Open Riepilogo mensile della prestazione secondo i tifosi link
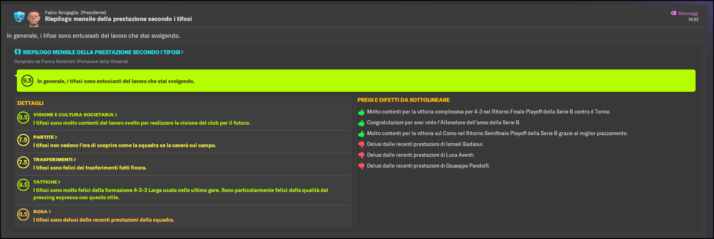The height and width of the screenshot is (239, 714). 104,52
